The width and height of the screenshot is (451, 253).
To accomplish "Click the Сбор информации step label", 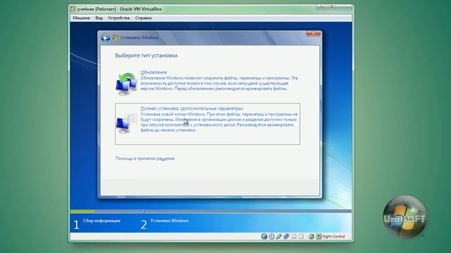I will [101, 221].
